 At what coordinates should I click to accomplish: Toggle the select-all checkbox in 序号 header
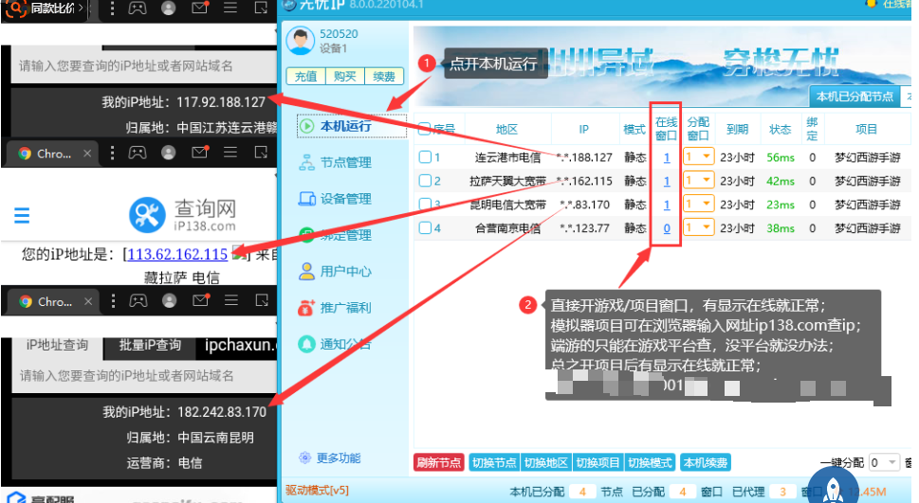tap(423, 130)
